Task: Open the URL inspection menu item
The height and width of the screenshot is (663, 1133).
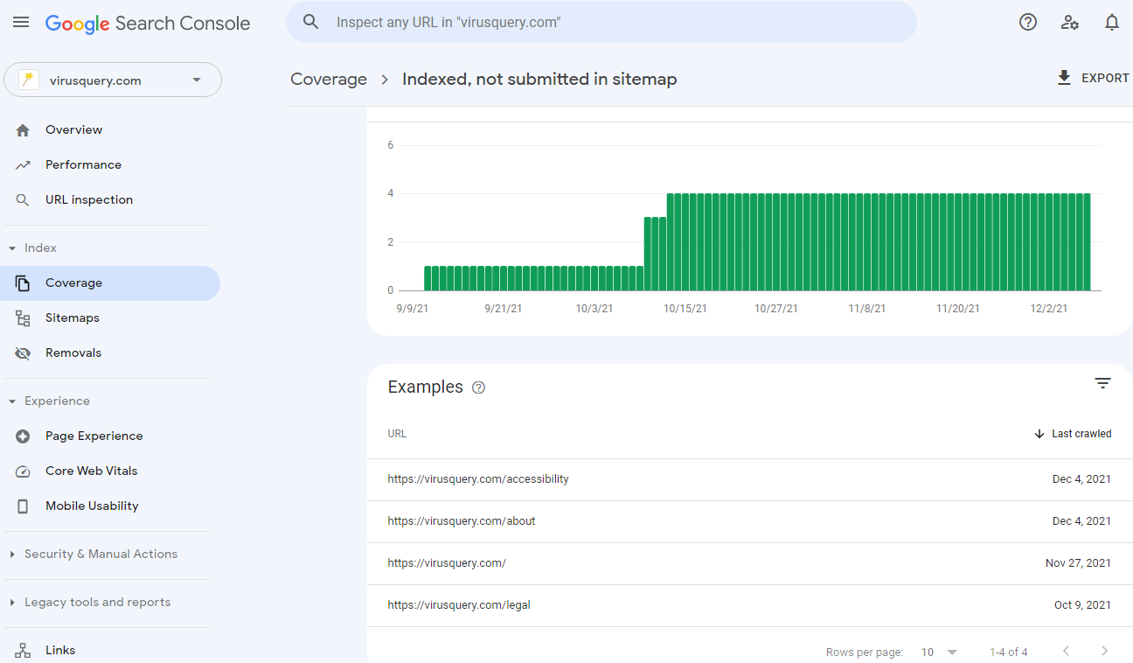Action: [x=110, y=199]
